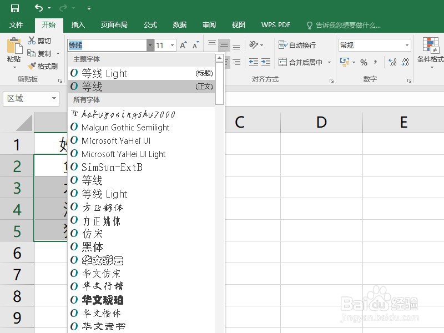
Task: Click the decrease decimal icon
Action: 405,62
